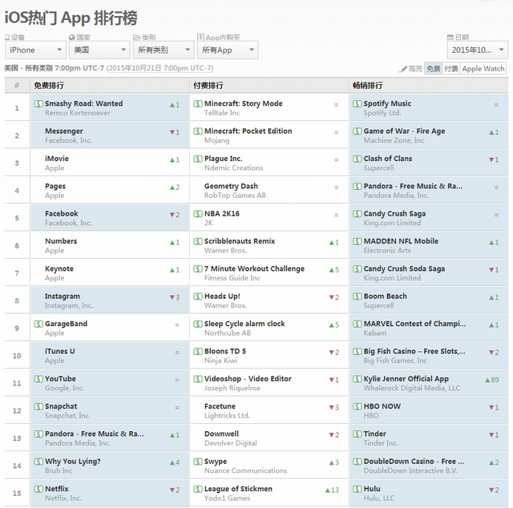Click in-app purchase icon beside Snapchat
Viewport: 513px width, 508px height.
[x=38, y=406]
